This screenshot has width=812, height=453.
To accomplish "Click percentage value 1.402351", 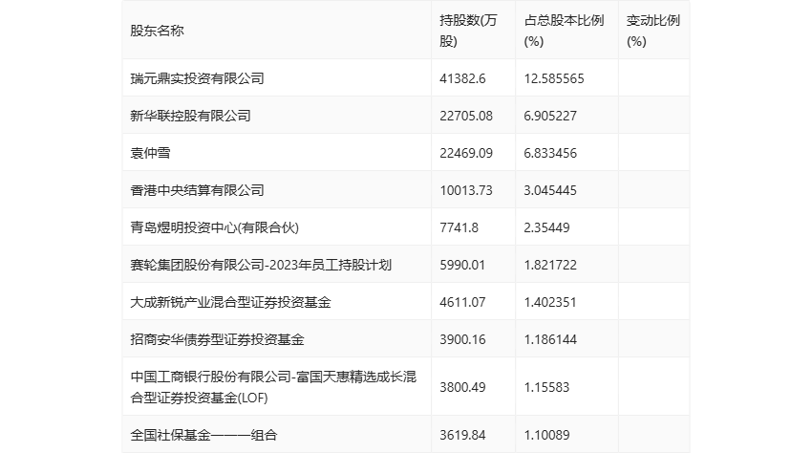I will click(550, 302).
